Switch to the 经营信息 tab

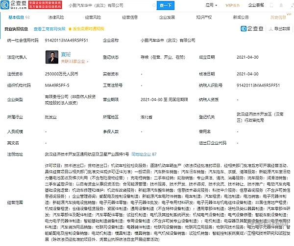(130, 17)
